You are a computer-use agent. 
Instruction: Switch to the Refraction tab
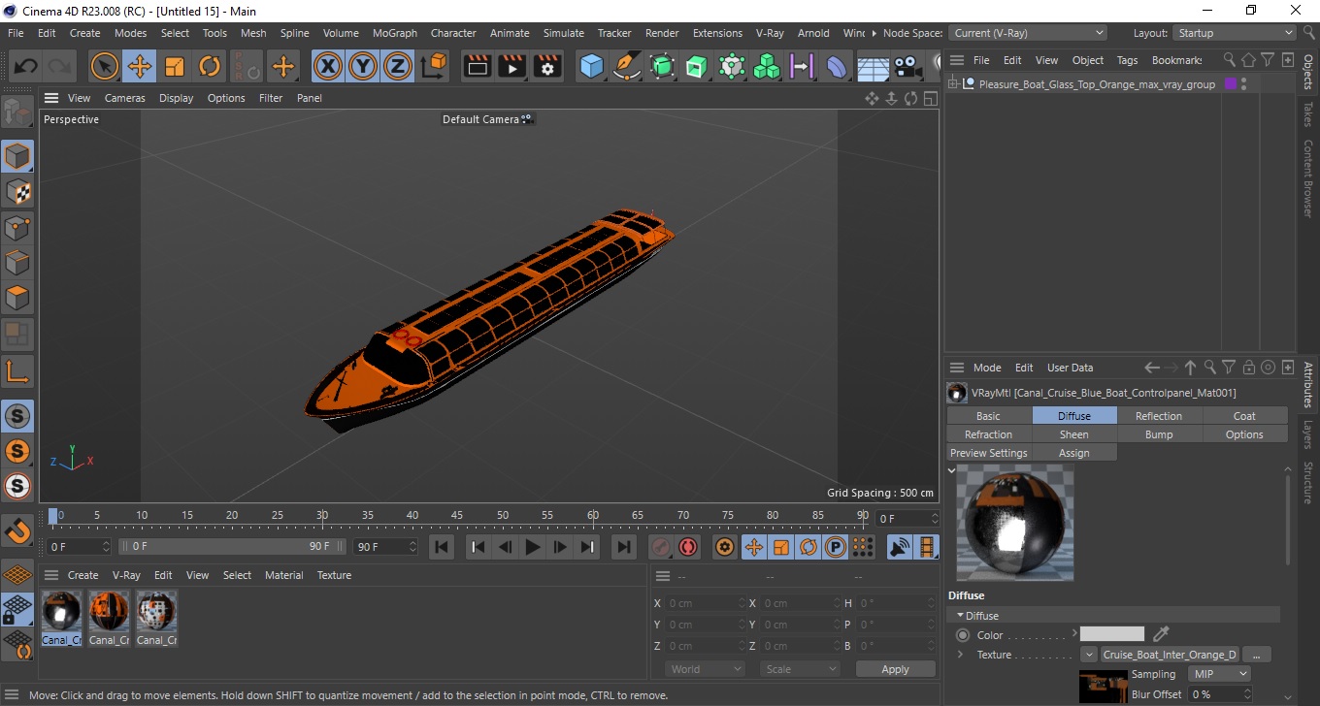point(988,434)
